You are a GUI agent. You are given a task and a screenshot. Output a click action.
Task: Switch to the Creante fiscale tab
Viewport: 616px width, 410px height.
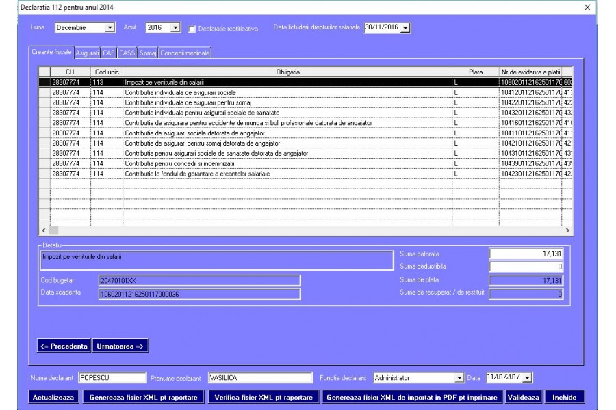point(51,52)
